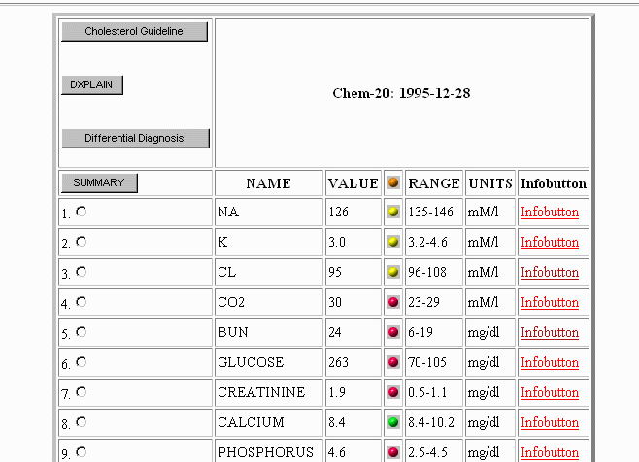Image resolution: width=639 pixels, height=462 pixels.
Task: Open the Cholesterol Guideline button
Action: coord(134,32)
